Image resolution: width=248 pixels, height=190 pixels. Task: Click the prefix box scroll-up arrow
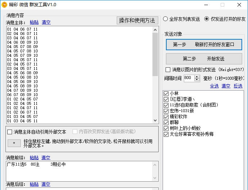[155, 165]
